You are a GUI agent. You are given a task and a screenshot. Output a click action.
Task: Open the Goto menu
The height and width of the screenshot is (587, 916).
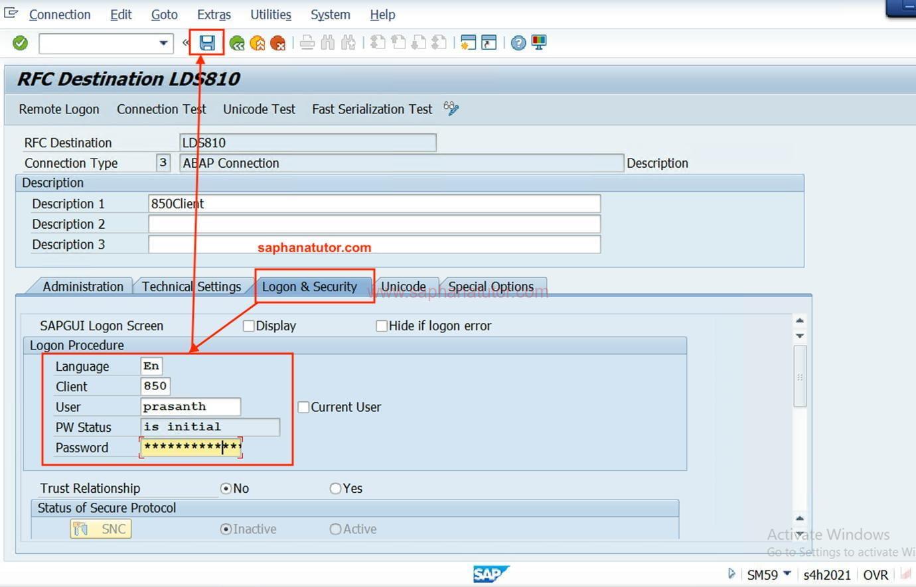164,14
